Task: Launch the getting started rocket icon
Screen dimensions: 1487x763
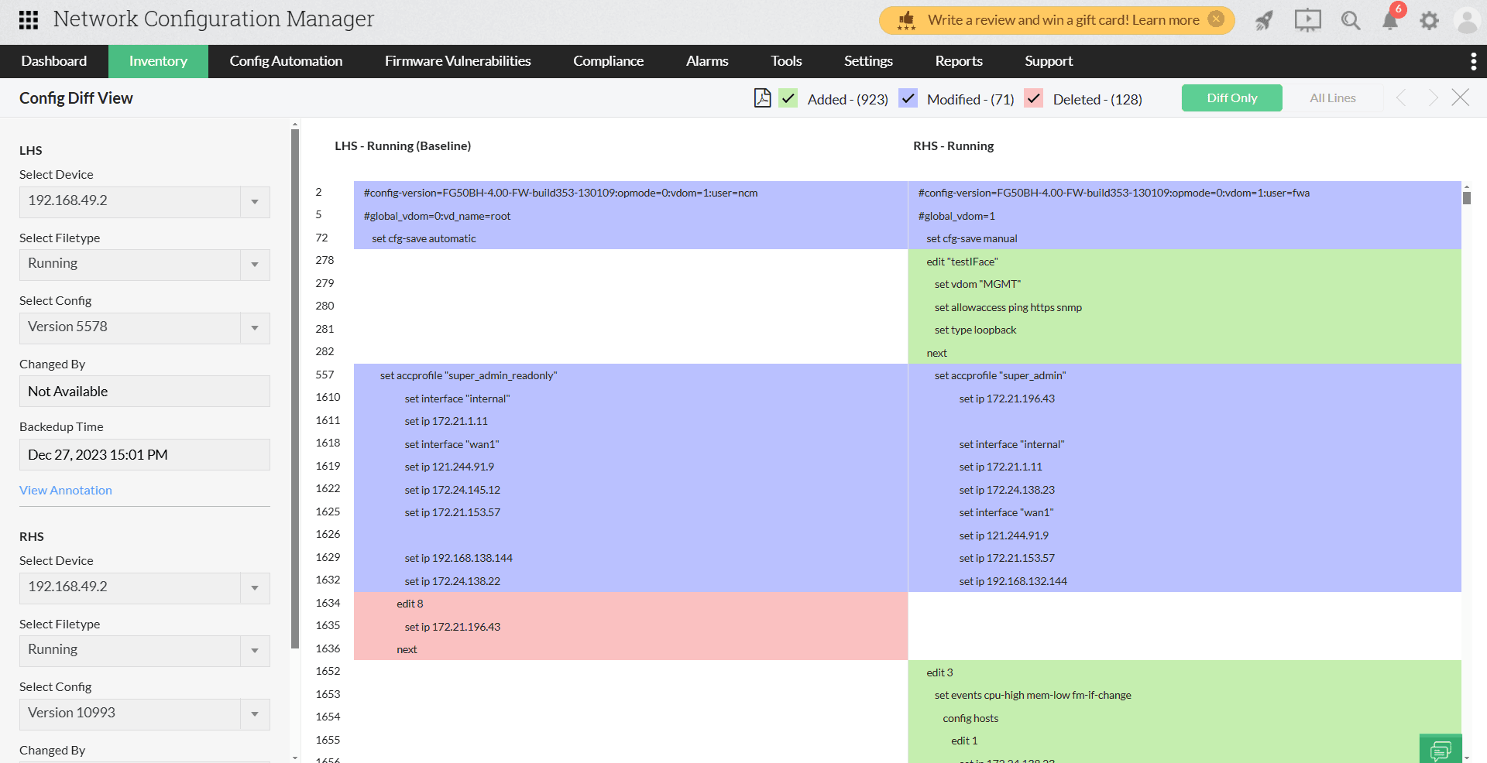Action: [x=1264, y=21]
